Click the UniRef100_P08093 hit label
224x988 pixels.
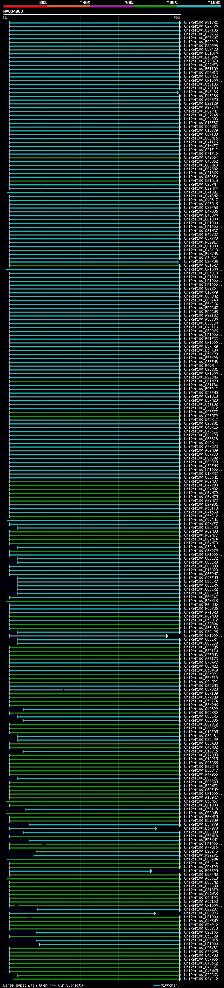201,566
